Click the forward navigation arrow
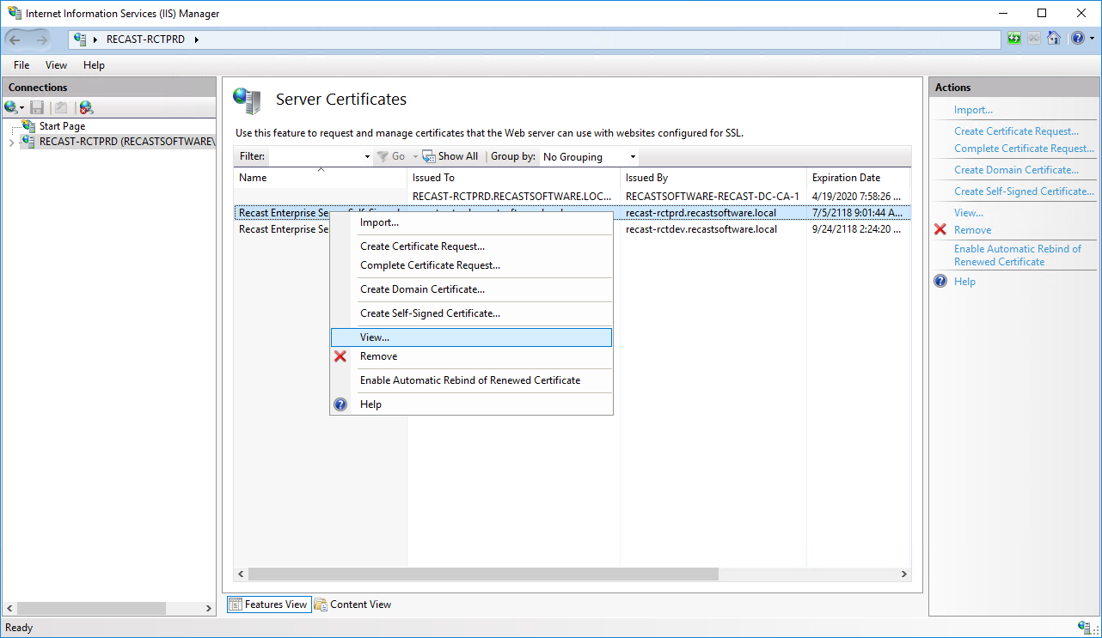Image resolution: width=1102 pixels, height=638 pixels. pyautogui.click(x=41, y=39)
